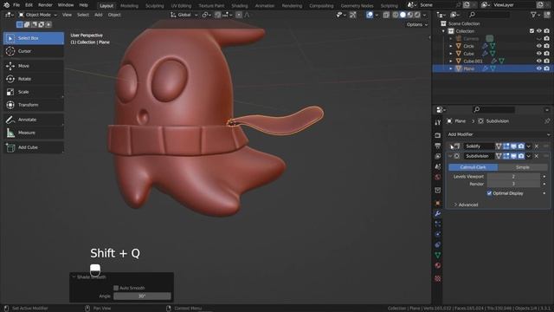Disable Plane object in renders
The width and height of the screenshot is (554, 312).
click(x=546, y=68)
